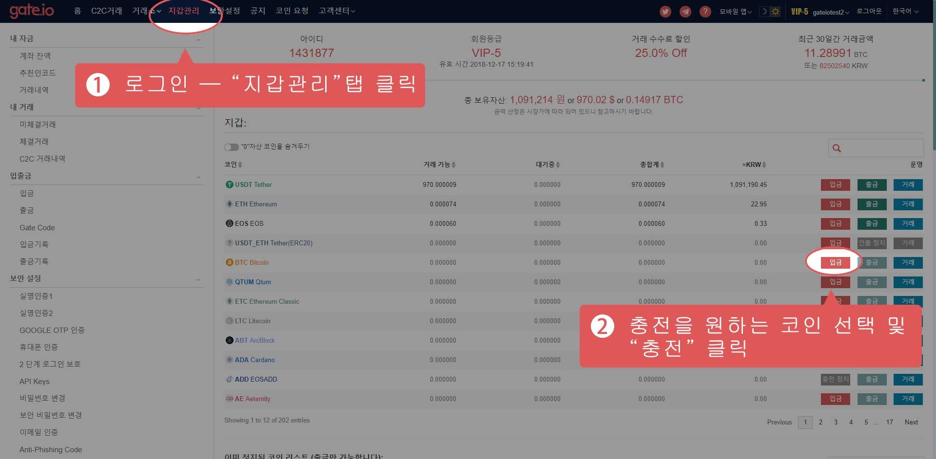Click 입금 button for USDT Tether
The height and width of the screenshot is (459, 936).
coord(836,184)
